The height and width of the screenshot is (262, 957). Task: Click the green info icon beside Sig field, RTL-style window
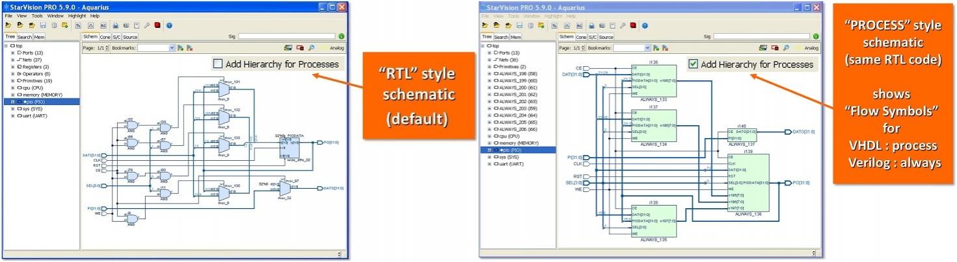pyautogui.click(x=342, y=36)
